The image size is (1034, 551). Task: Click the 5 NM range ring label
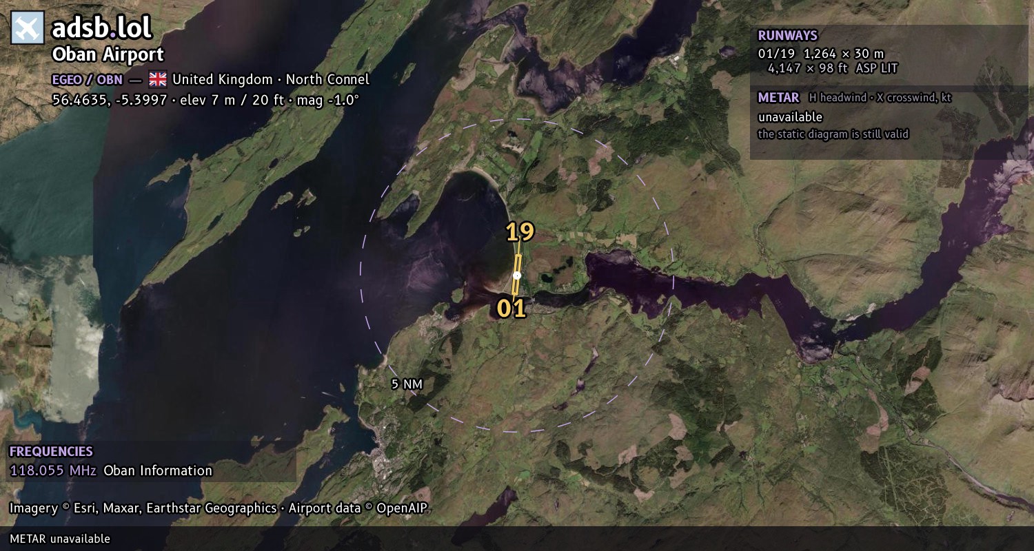click(x=407, y=384)
